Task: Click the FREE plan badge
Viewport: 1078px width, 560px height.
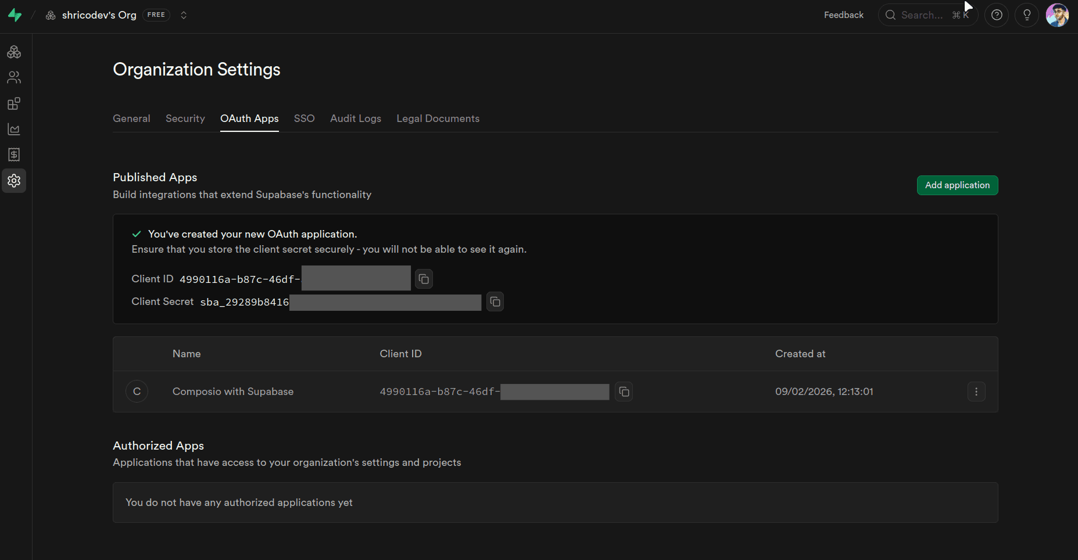Action: 156,15
